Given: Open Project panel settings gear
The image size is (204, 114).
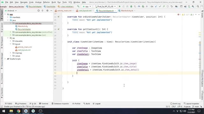Looking at the screenshot, I should tap(47, 10).
